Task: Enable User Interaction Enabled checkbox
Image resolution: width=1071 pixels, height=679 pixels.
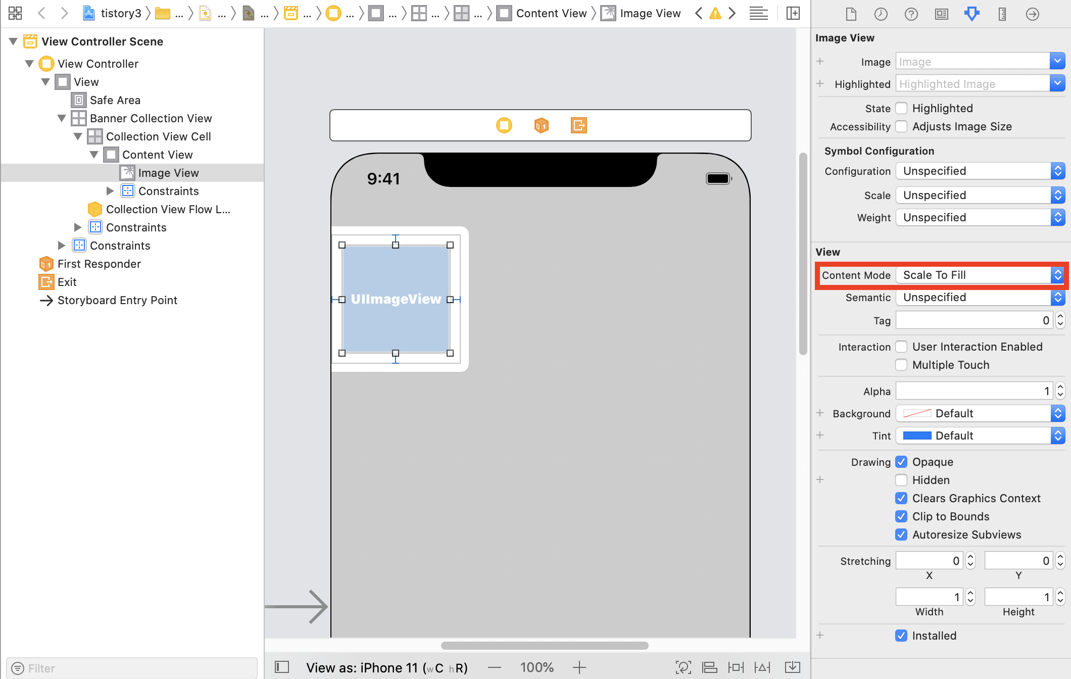Action: click(901, 347)
